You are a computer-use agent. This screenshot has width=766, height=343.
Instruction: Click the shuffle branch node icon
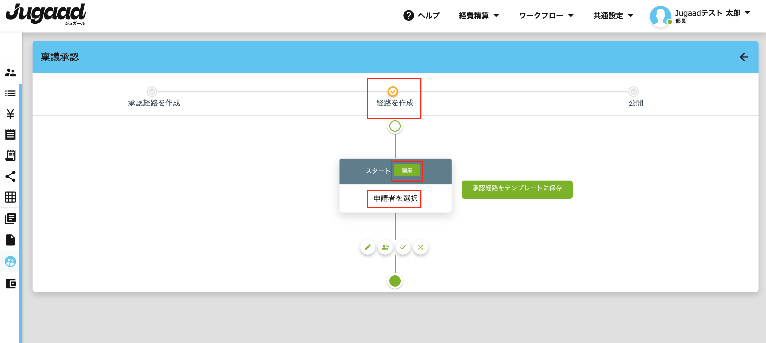[x=420, y=247]
